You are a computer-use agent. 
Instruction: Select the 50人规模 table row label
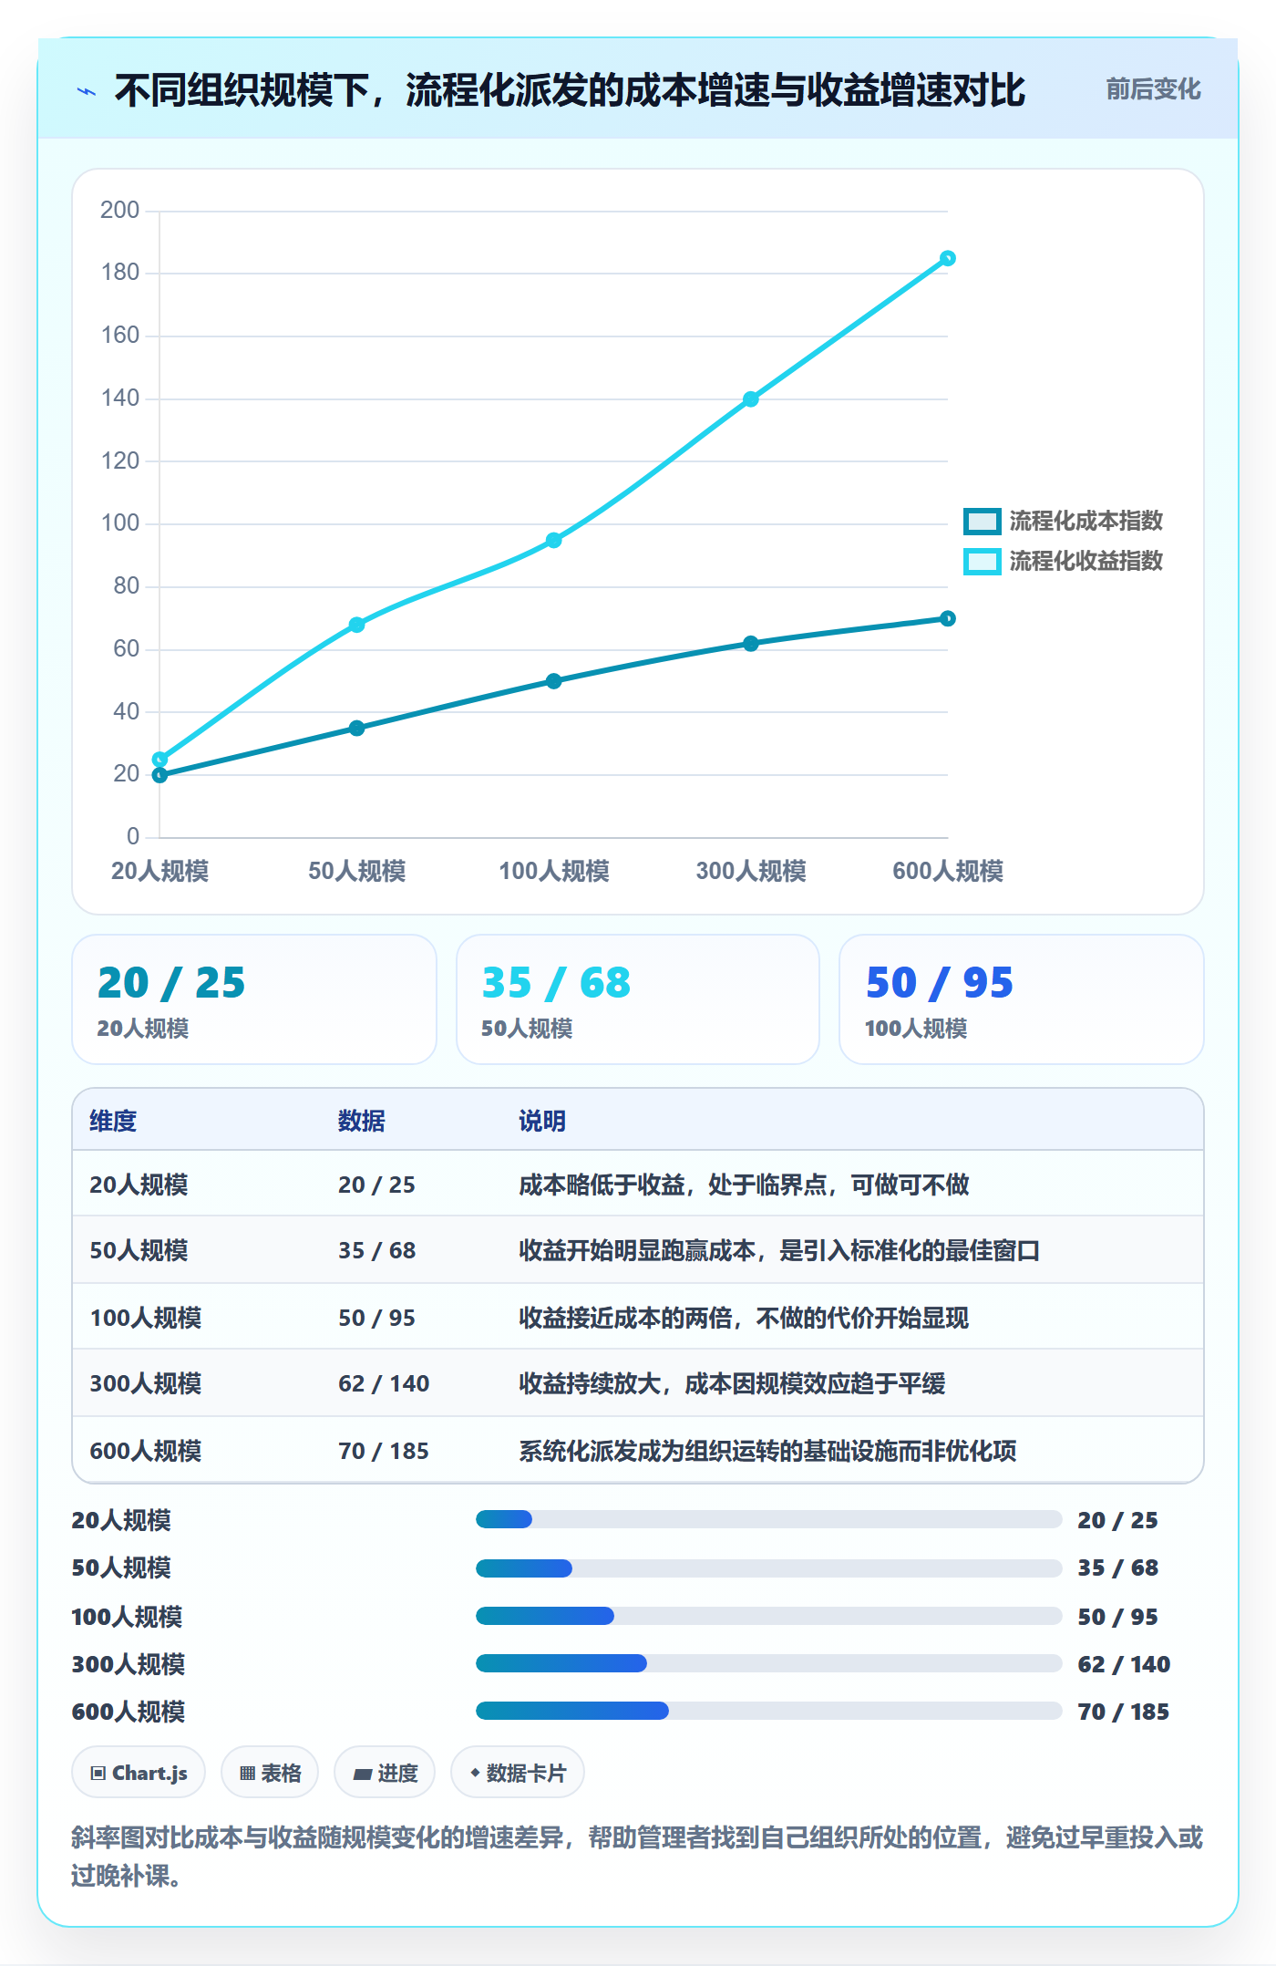[x=139, y=1250]
